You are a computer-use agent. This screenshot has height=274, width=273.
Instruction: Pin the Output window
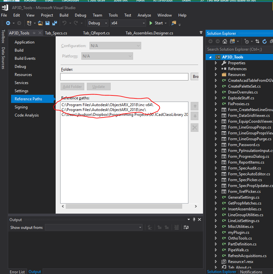(194, 219)
